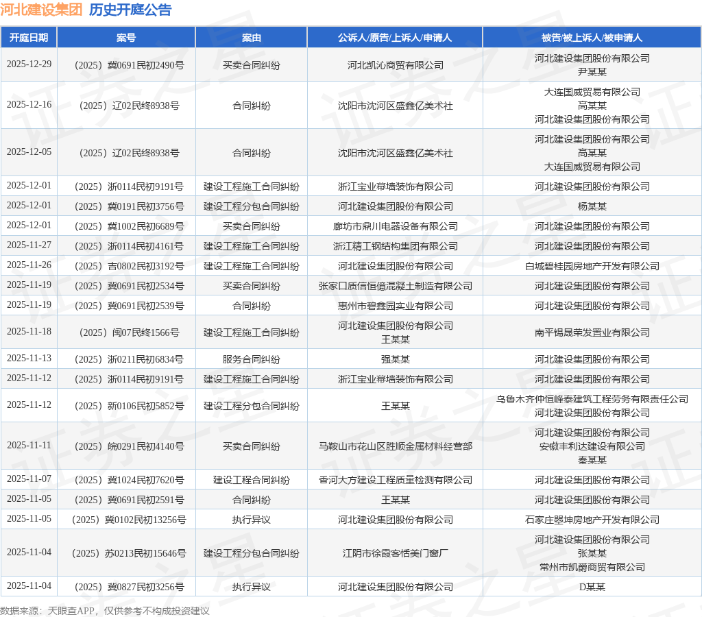Click case number 皖0291民初4140号
The image size is (702, 617).
[129, 446]
